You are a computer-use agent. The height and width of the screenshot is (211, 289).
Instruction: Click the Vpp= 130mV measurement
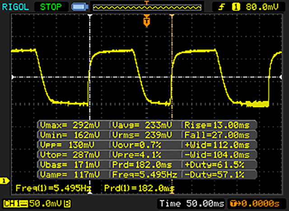[x=67, y=145]
